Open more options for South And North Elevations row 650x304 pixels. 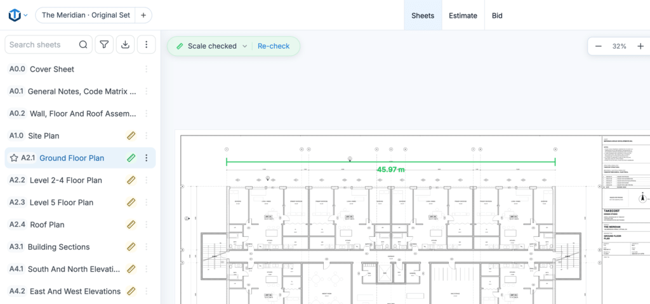(146, 269)
